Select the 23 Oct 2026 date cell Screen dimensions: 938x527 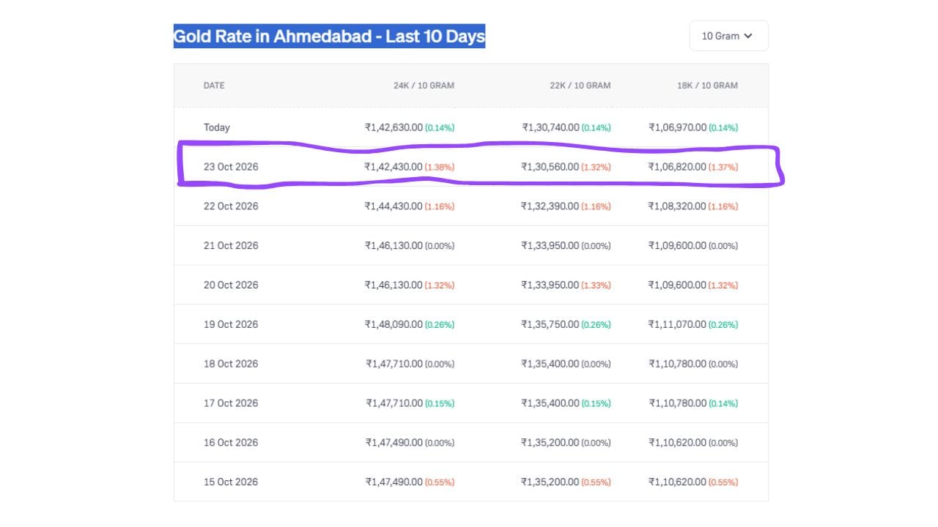[x=231, y=167]
